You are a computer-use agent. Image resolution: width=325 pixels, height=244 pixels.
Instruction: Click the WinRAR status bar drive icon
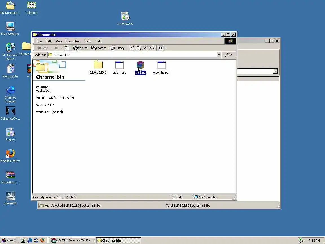pyautogui.click(x=41, y=206)
